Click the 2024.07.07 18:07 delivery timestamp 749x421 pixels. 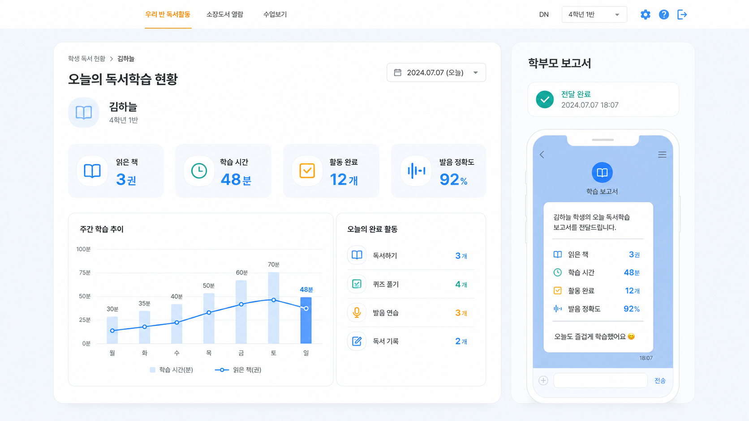590,105
